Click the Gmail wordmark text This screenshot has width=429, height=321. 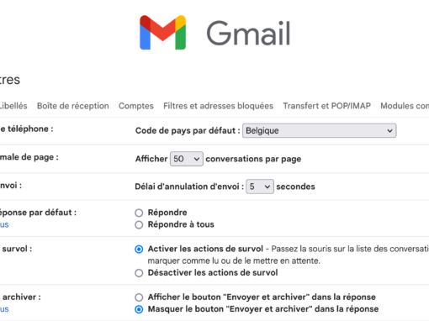click(248, 34)
